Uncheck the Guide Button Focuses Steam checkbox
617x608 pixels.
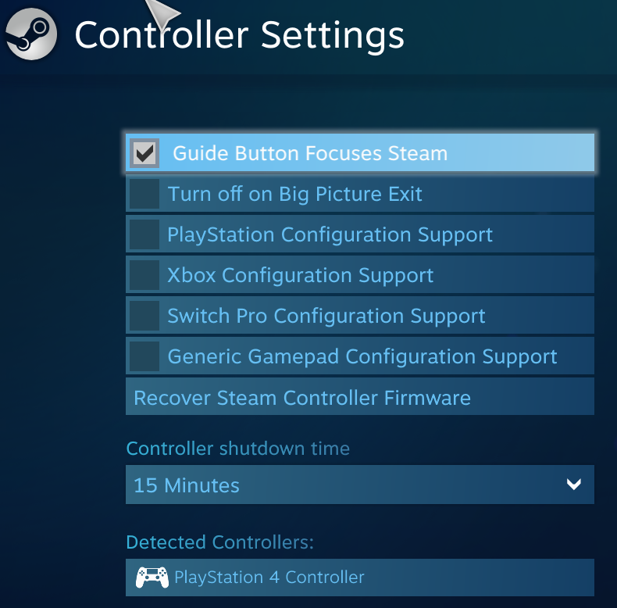[145, 153]
